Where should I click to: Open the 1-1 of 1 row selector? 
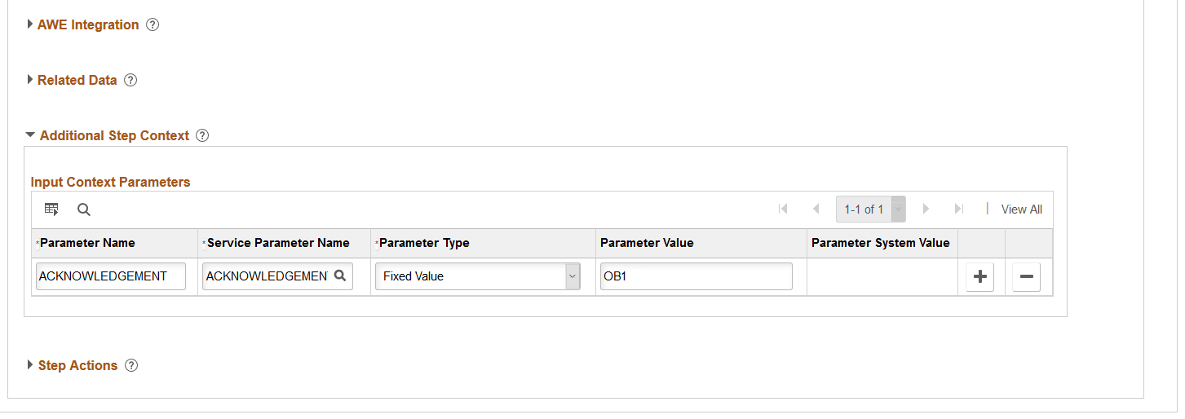tap(870, 209)
